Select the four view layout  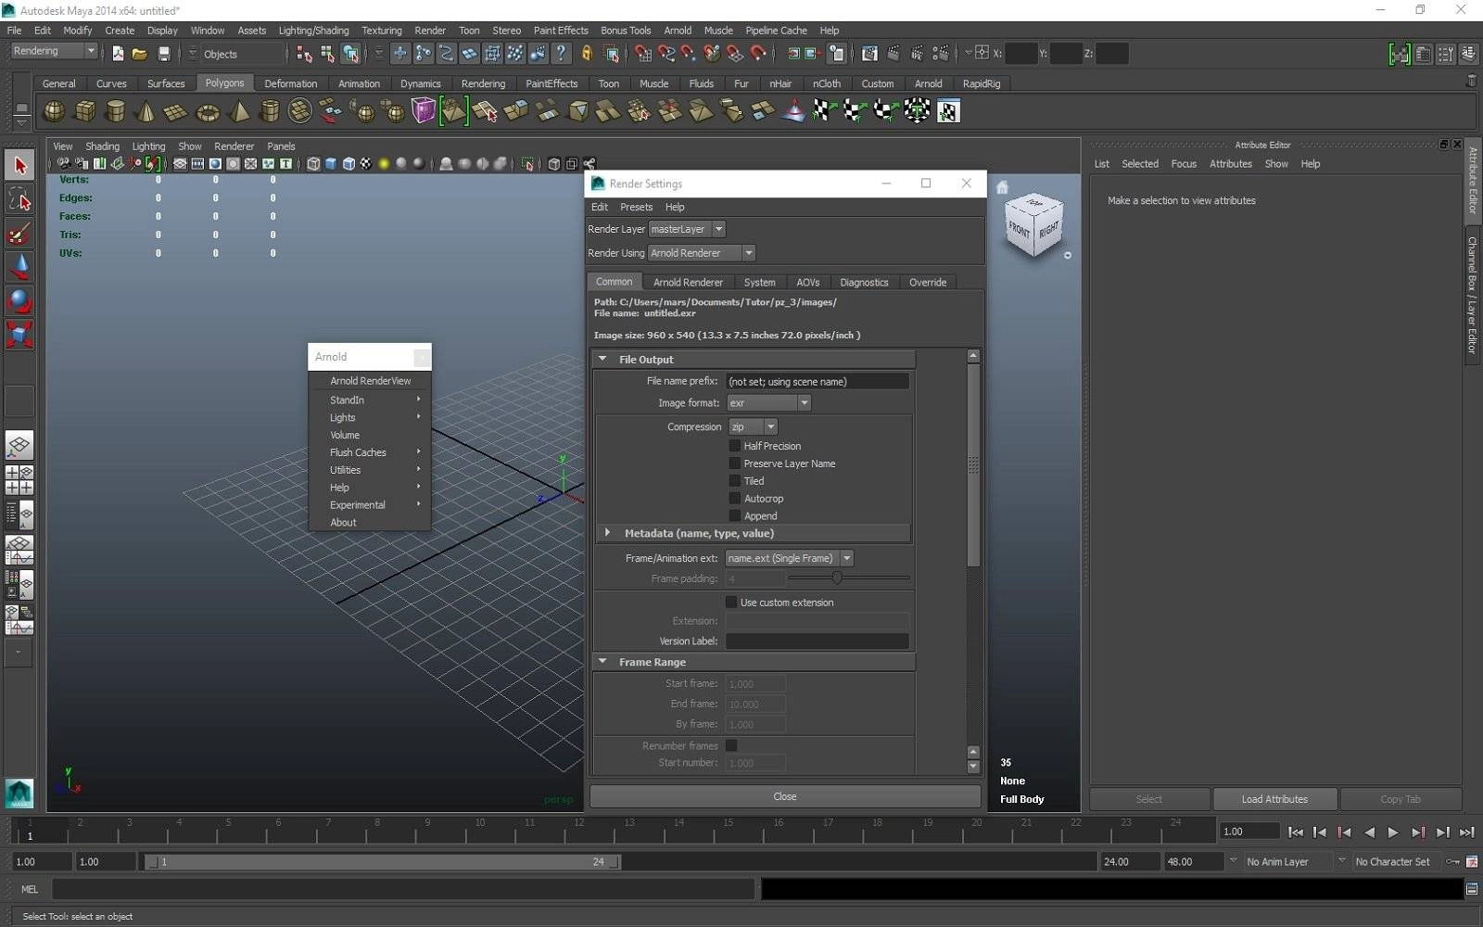click(x=19, y=480)
